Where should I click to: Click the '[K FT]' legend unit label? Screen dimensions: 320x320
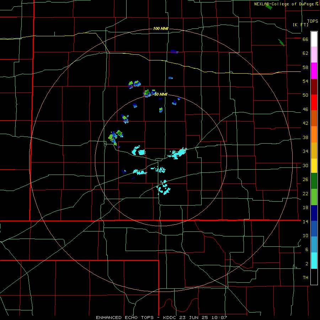(x=300, y=25)
